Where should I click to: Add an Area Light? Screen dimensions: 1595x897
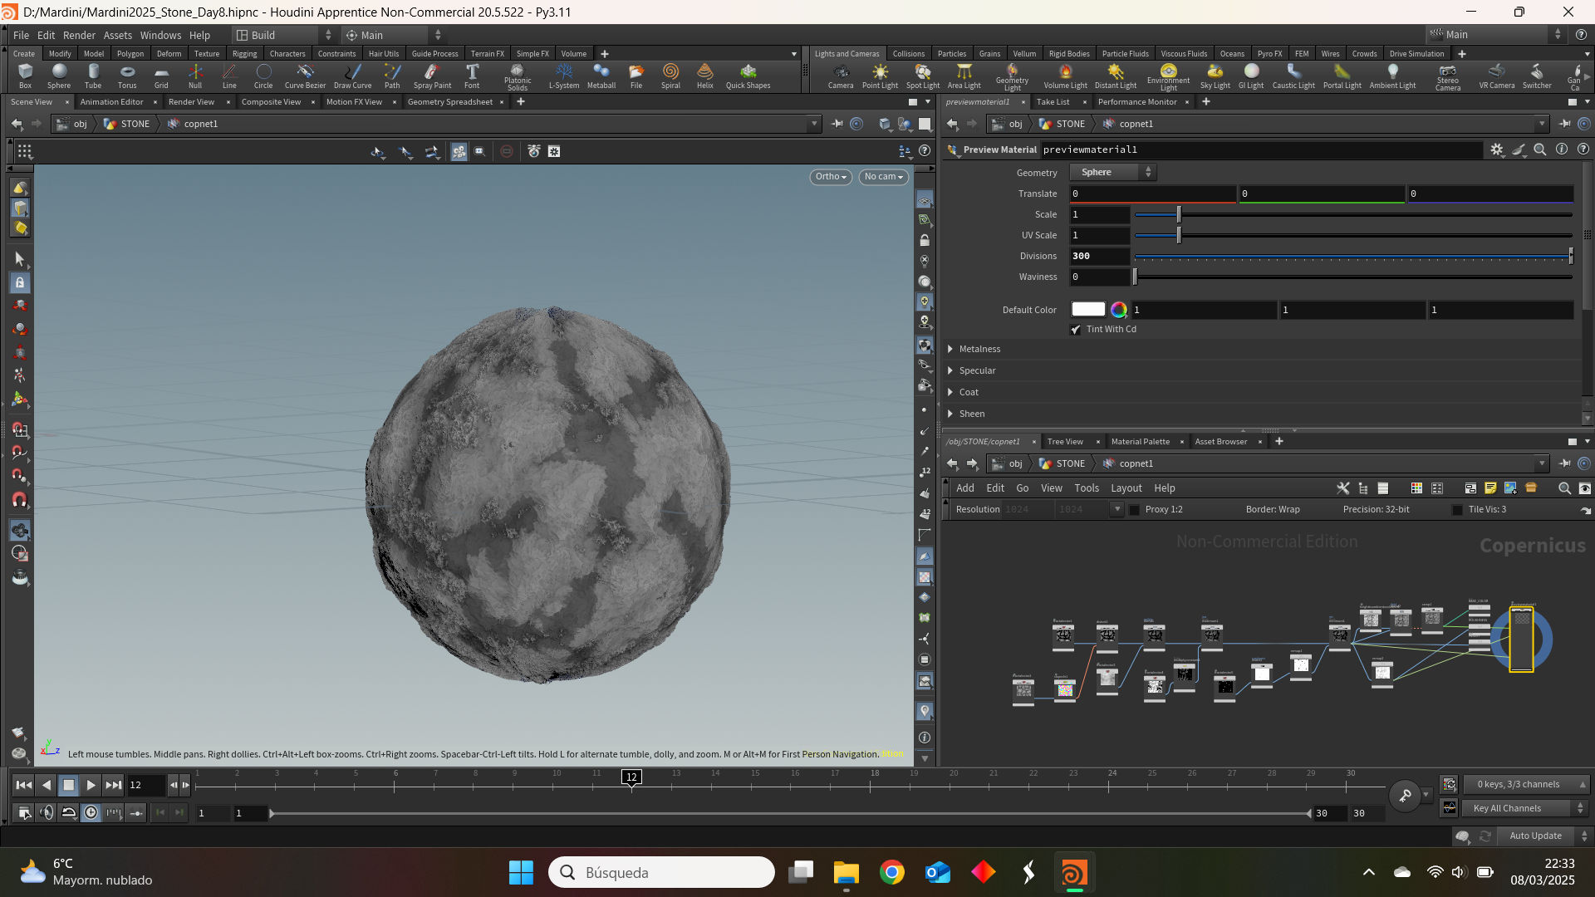[x=964, y=76]
